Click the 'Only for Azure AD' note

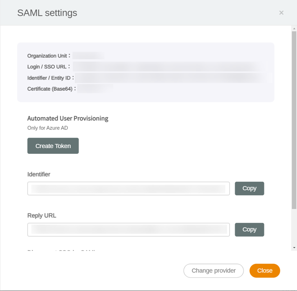point(48,128)
